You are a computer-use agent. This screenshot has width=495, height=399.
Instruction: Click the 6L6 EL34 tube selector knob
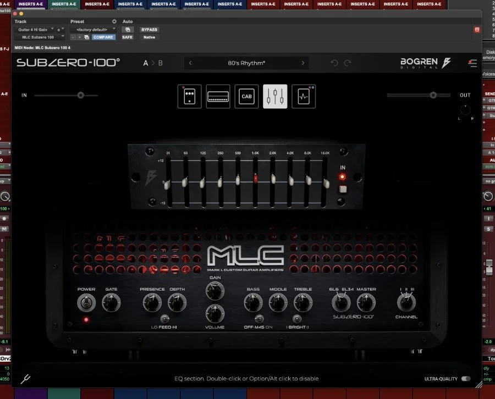click(341, 302)
